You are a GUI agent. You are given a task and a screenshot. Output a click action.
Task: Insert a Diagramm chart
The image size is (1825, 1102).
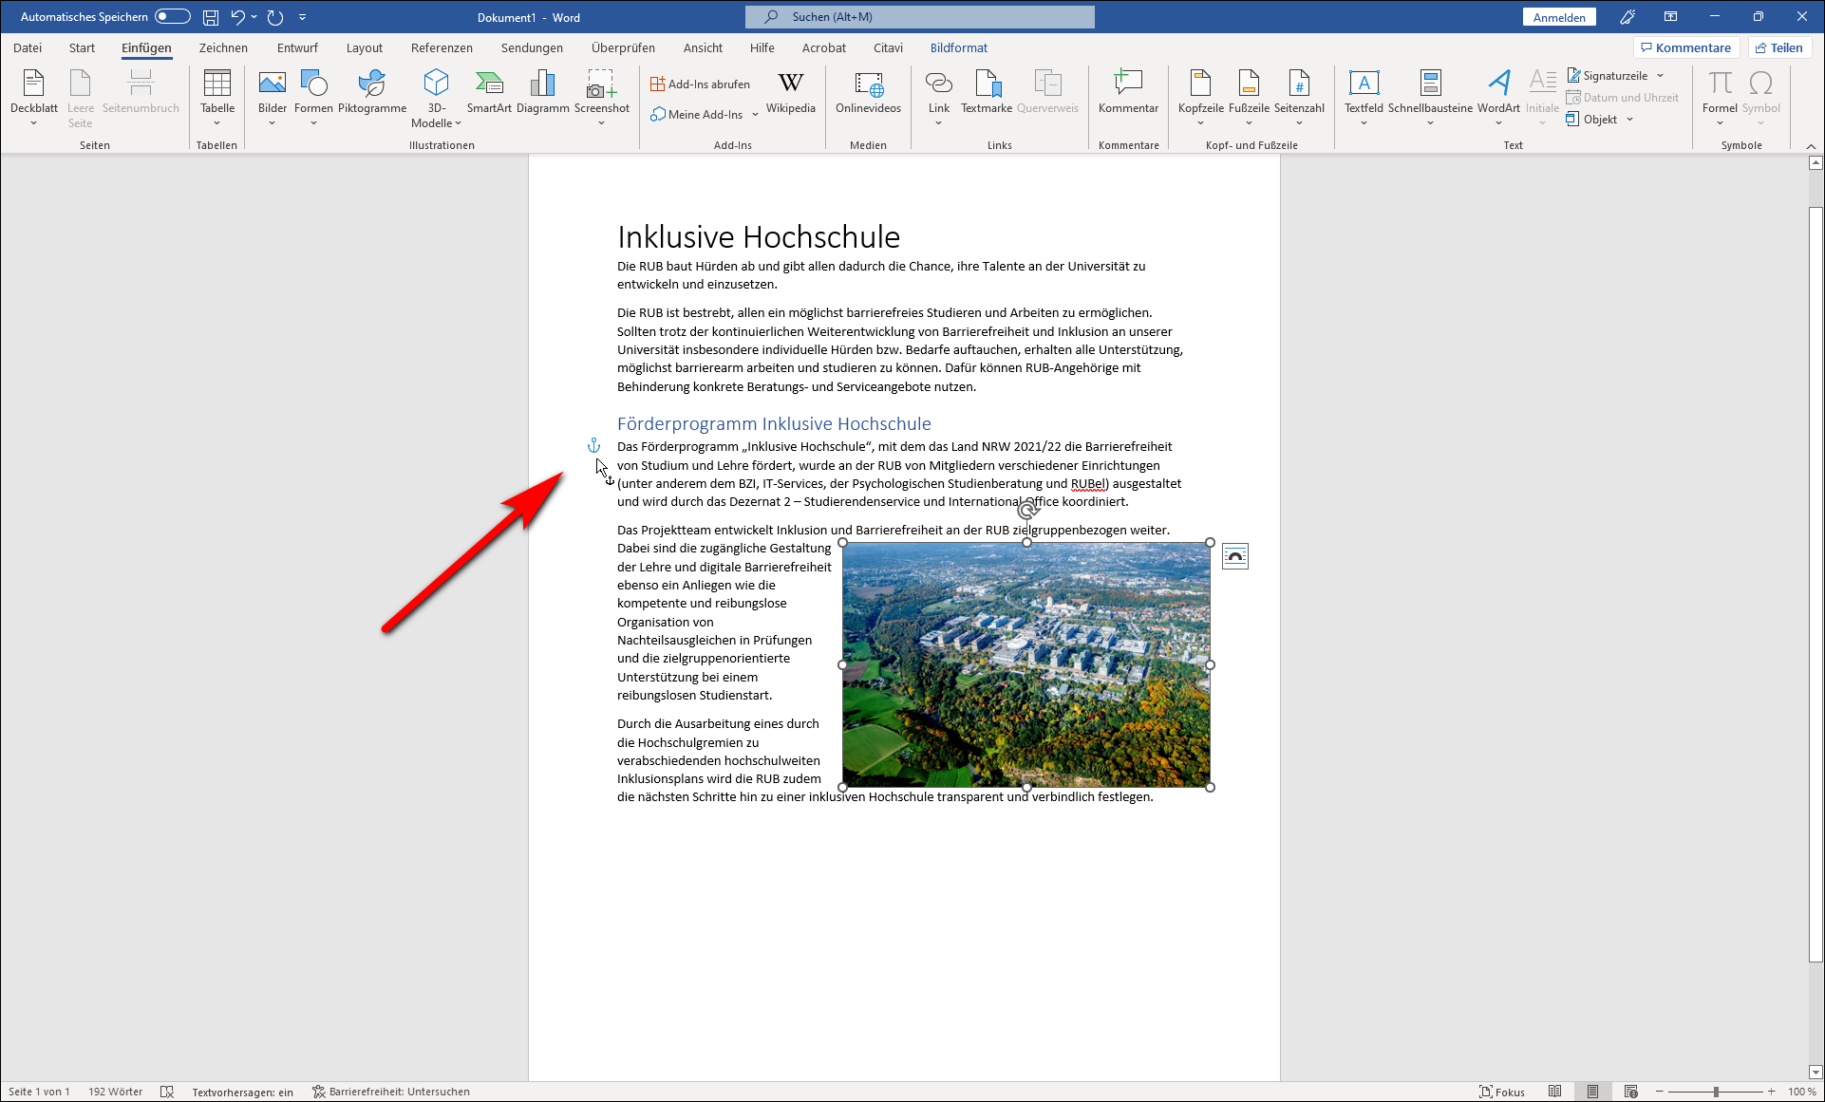543,92
